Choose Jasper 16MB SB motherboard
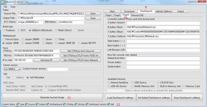Image resolution: width=207 pixels, height=107 pixels. pos(65,43)
